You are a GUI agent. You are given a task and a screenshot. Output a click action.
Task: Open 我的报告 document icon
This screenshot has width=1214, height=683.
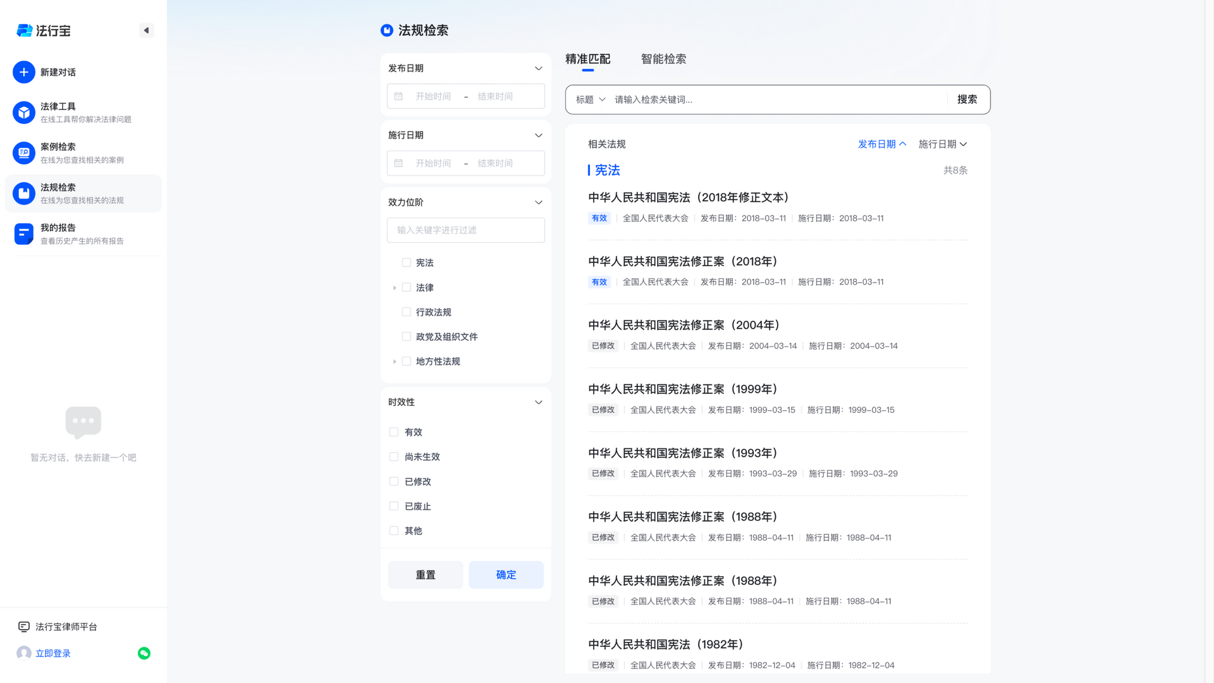tap(24, 234)
